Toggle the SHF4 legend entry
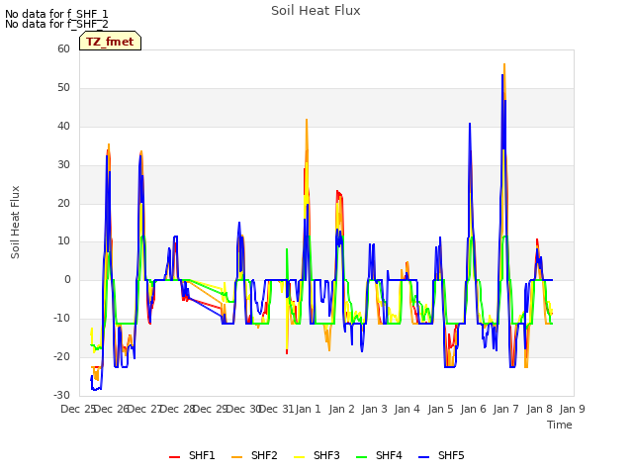 pos(379,455)
